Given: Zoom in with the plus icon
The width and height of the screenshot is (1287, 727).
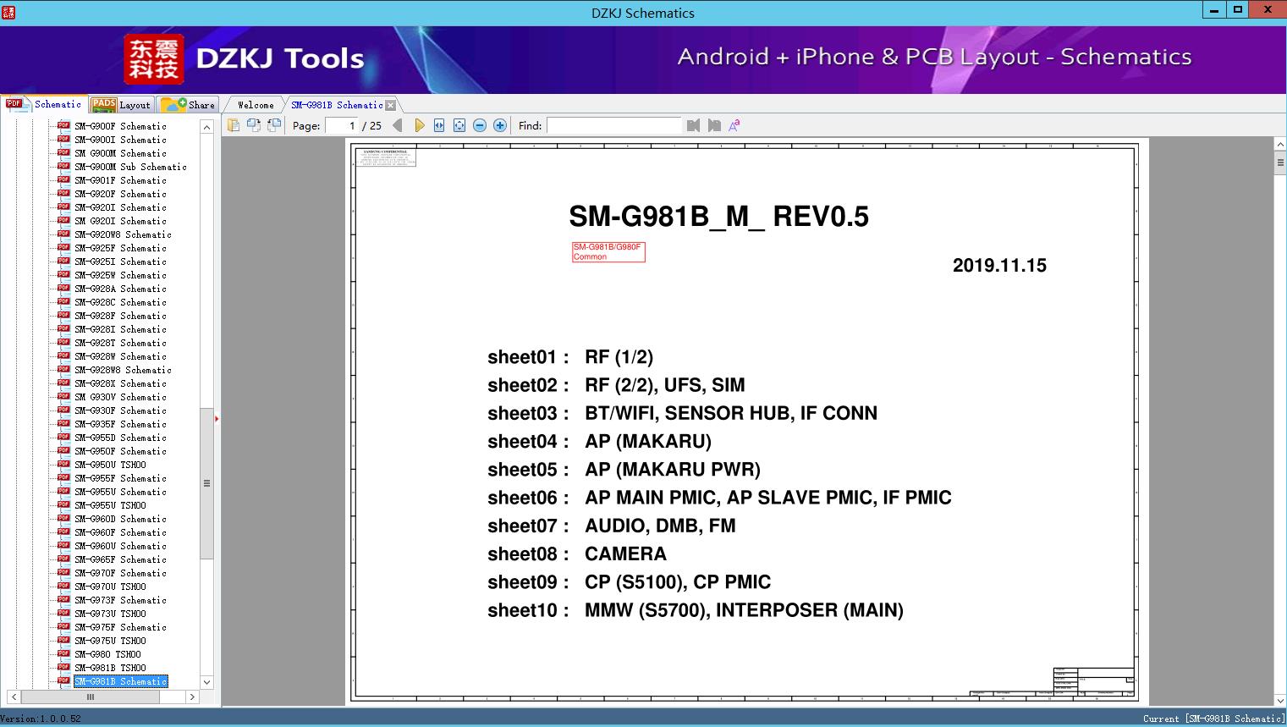Looking at the screenshot, I should pyautogui.click(x=500, y=125).
